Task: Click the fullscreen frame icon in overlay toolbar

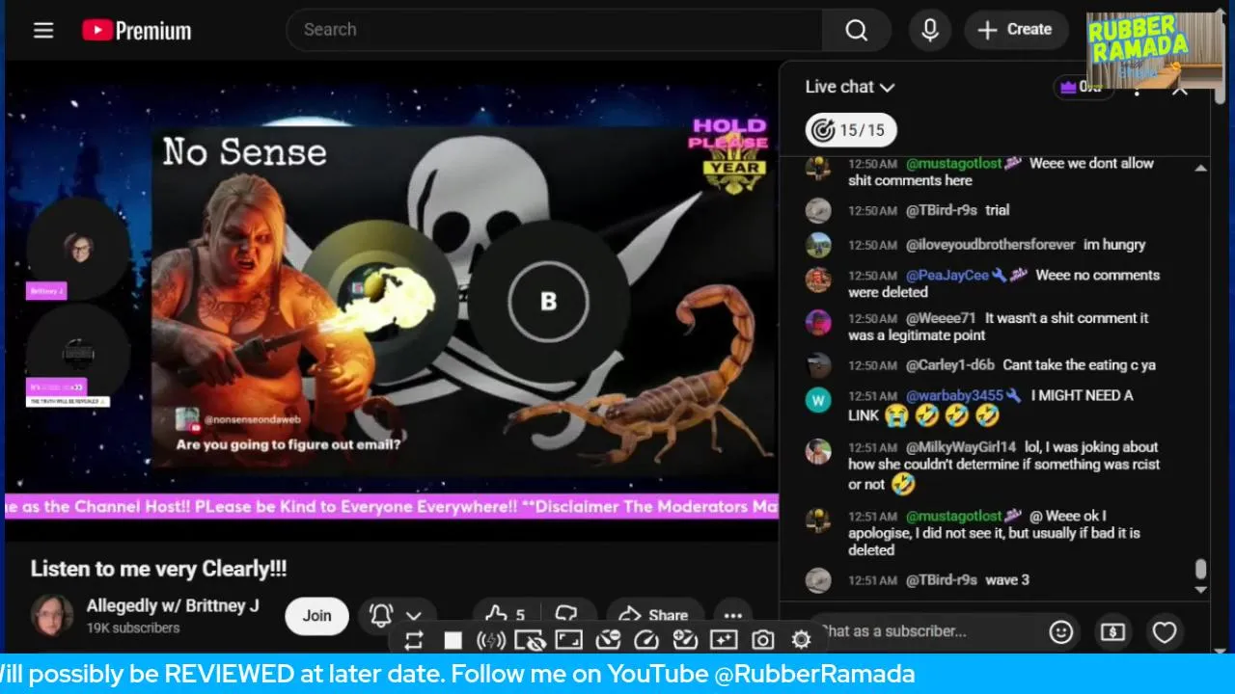Action: (x=569, y=640)
